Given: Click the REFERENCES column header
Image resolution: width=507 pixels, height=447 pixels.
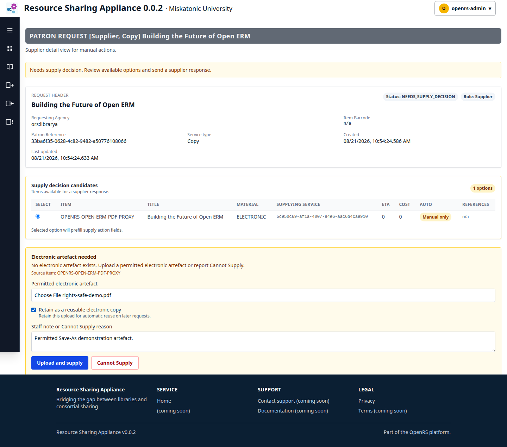Looking at the screenshot, I should click(x=475, y=204).
